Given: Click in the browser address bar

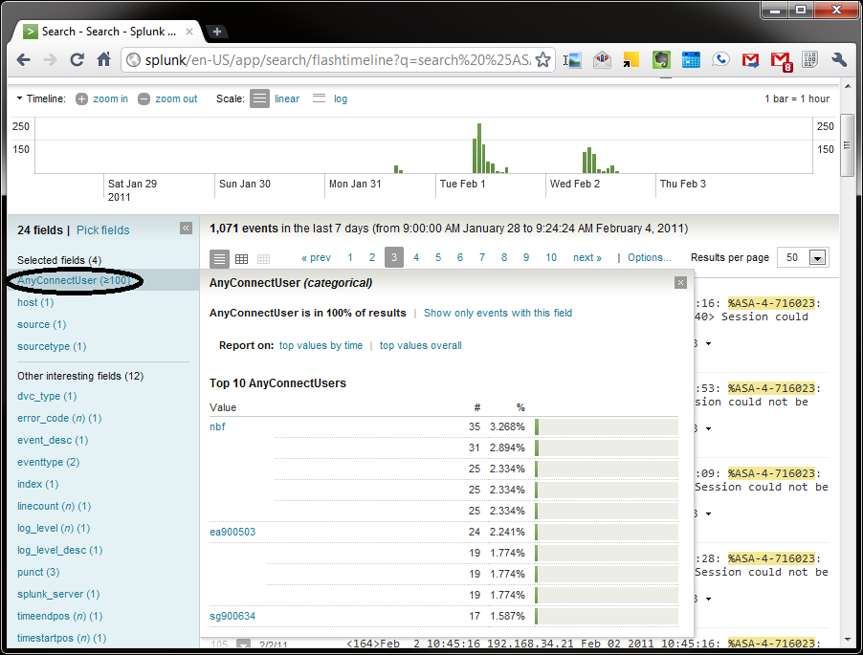Looking at the screenshot, I should point(335,59).
